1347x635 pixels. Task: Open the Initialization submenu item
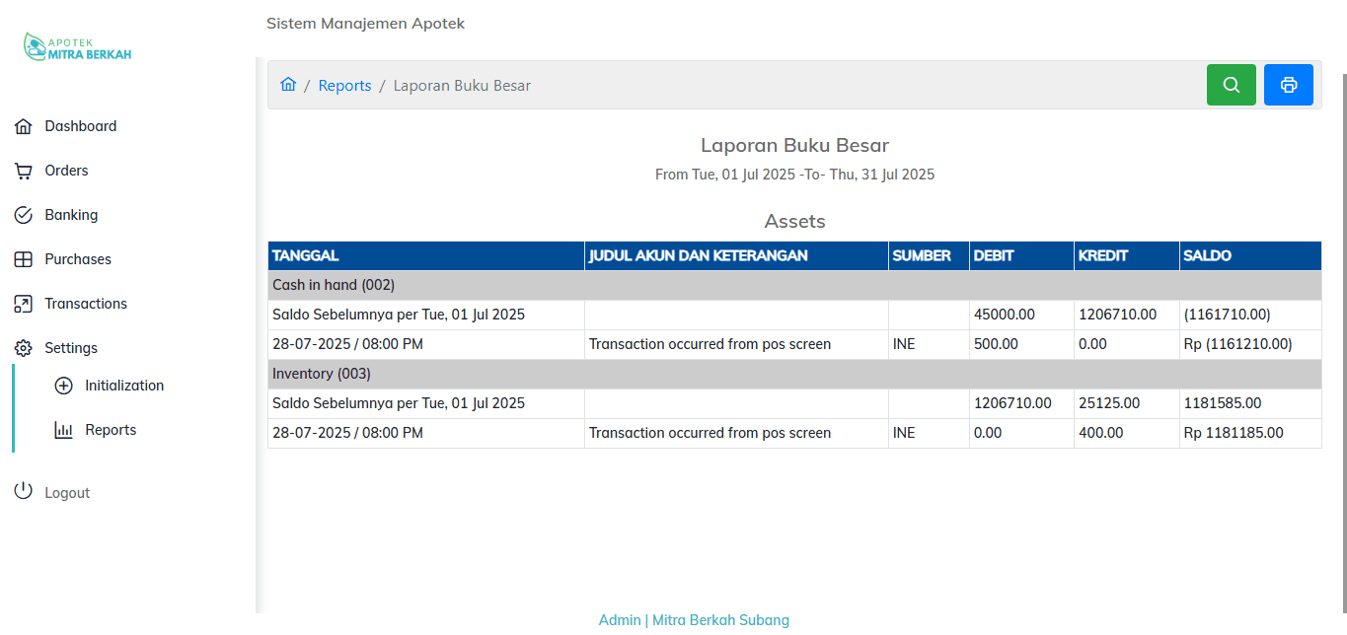coord(123,386)
